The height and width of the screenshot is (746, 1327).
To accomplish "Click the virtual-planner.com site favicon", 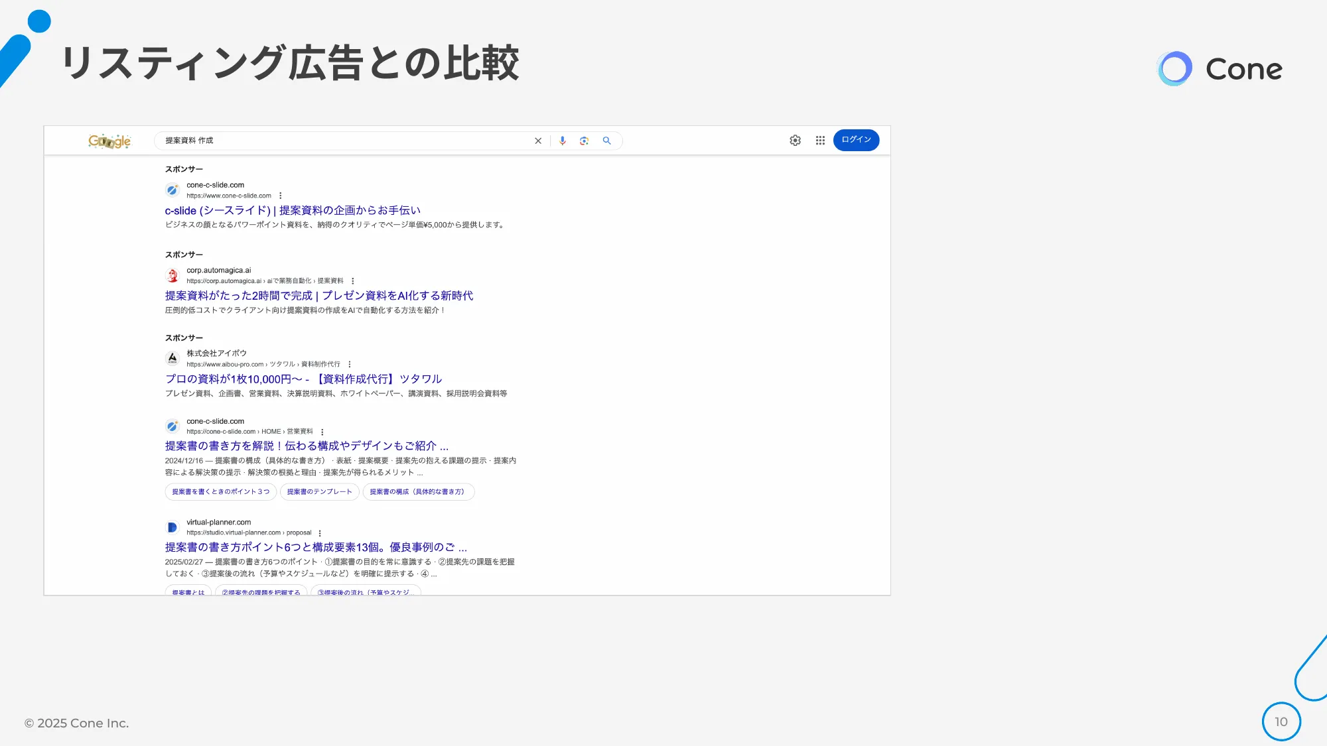I will point(173,527).
